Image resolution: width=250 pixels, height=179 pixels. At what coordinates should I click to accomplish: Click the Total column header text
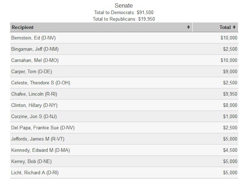coord(225,27)
